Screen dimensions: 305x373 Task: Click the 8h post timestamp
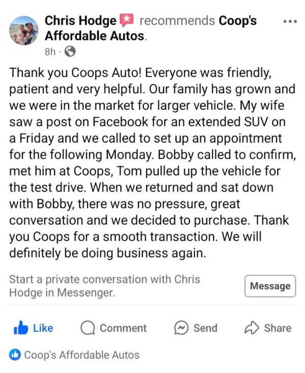pyautogui.click(x=50, y=52)
